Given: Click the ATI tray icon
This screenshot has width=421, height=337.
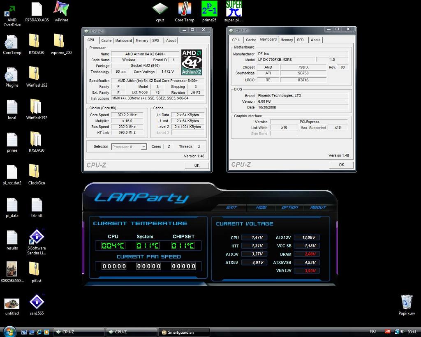Looking at the screenshot, I should pos(387,332).
